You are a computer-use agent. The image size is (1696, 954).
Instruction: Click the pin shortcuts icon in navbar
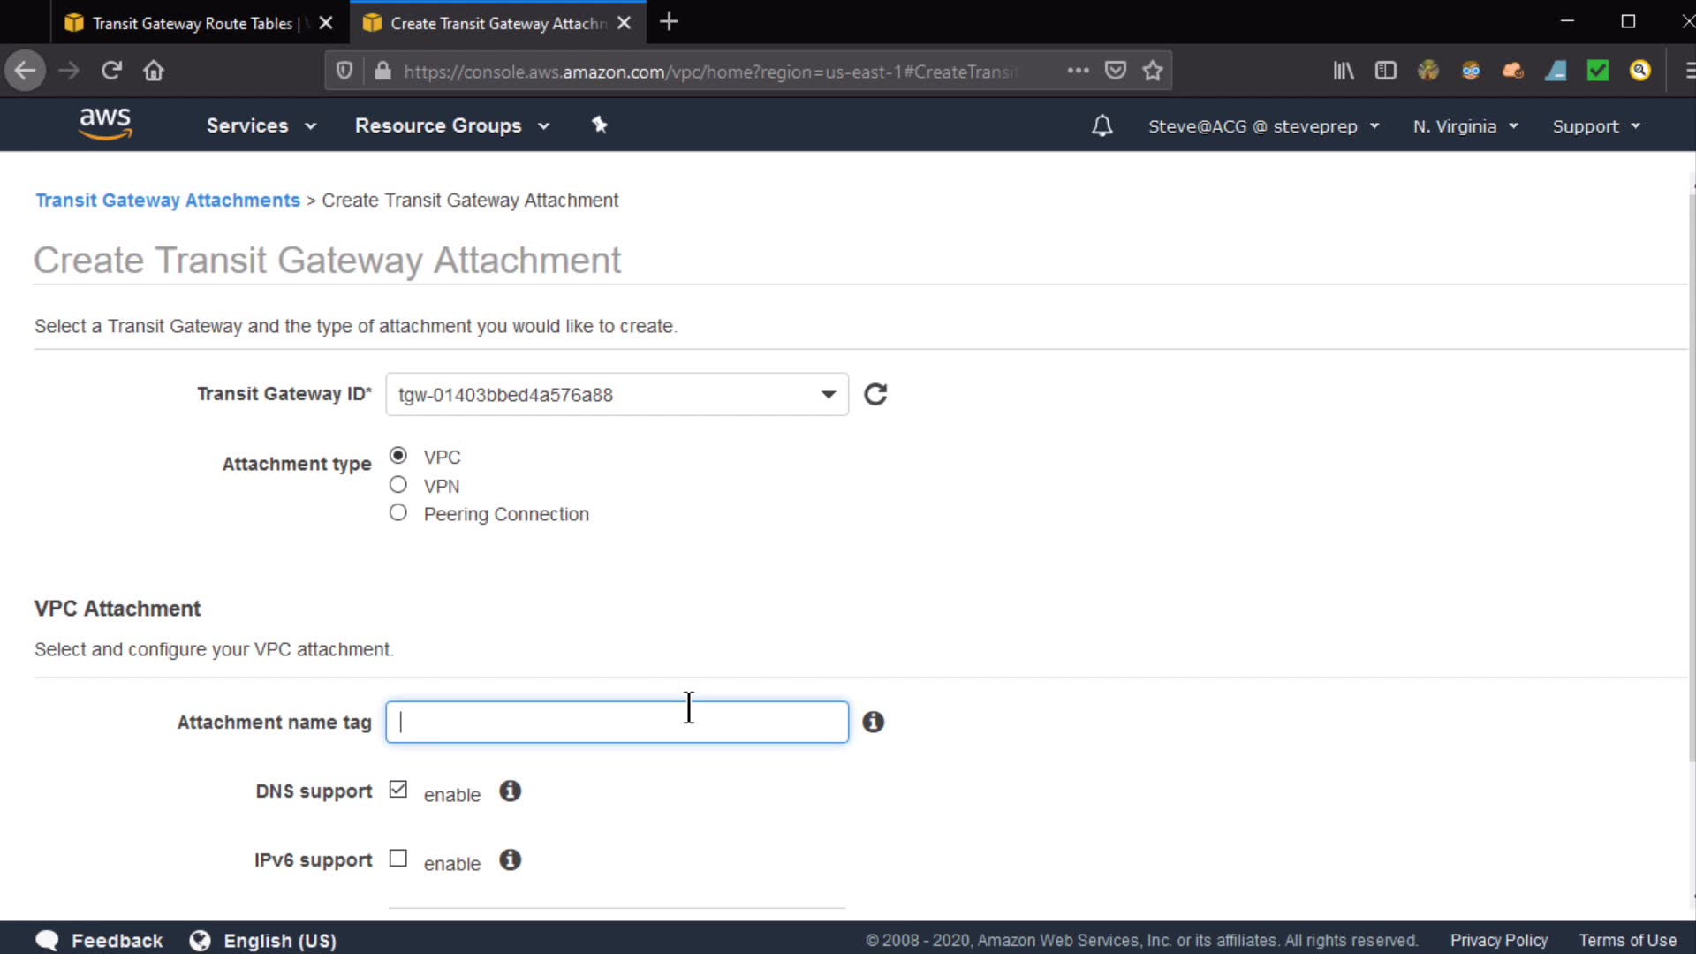tap(600, 125)
